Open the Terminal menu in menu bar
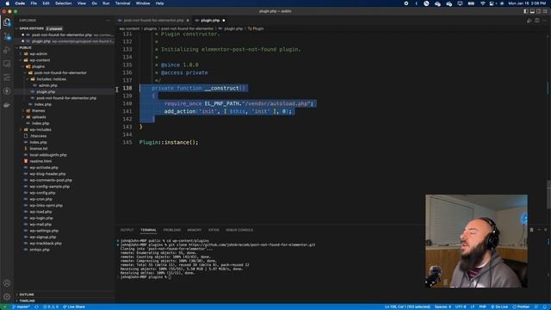551x310 pixels. tap(122, 3)
